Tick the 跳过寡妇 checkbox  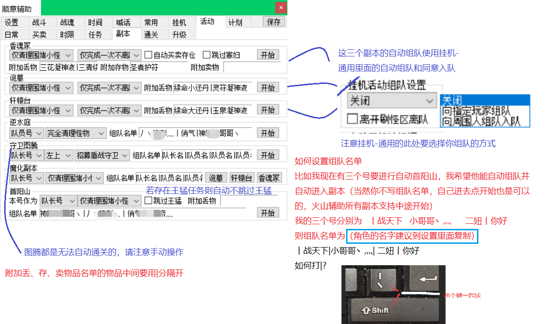coord(222,55)
